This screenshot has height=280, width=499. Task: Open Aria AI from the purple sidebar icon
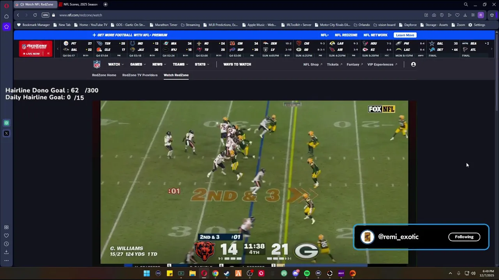pyautogui.click(x=6, y=27)
